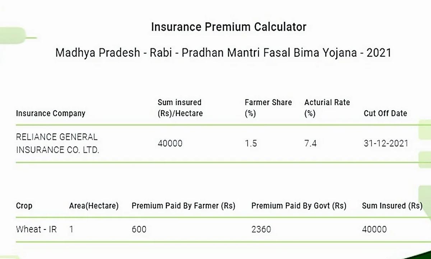
Task: Click the Premium Paid By Govt header
Action: point(299,206)
